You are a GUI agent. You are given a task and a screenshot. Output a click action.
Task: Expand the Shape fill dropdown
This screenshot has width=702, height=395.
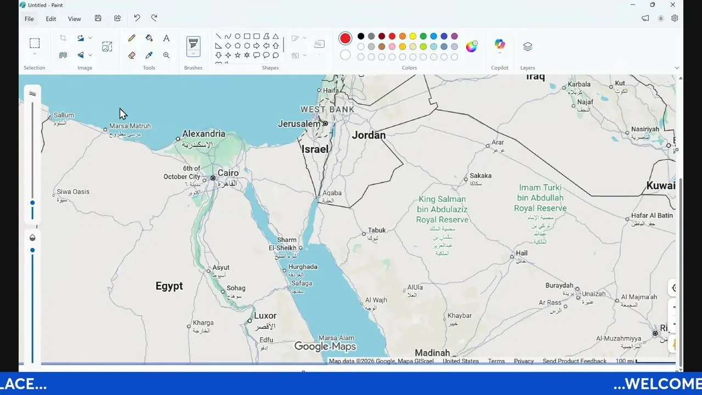coord(304,55)
